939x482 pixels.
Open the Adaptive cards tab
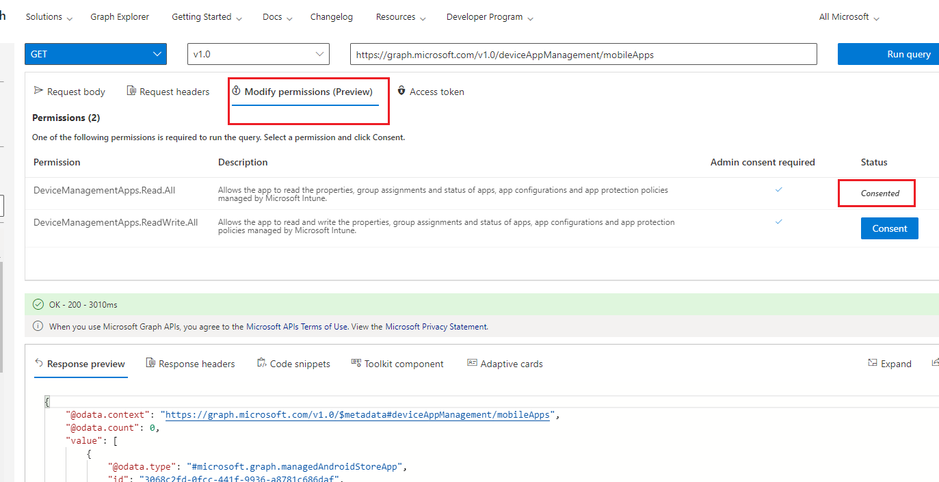(x=505, y=364)
